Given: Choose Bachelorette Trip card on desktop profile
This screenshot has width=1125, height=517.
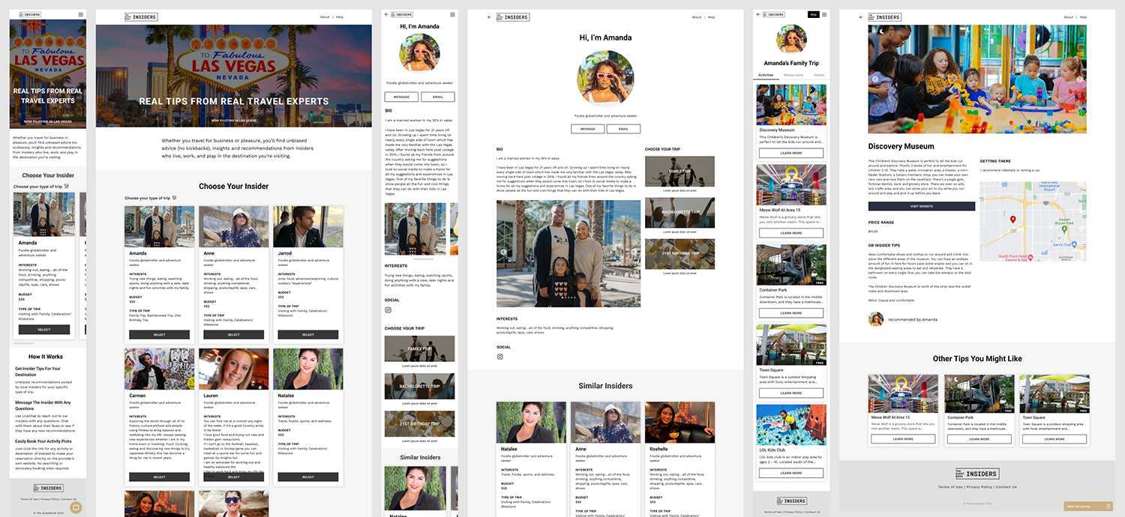Looking at the screenshot, I should pos(679,213).
